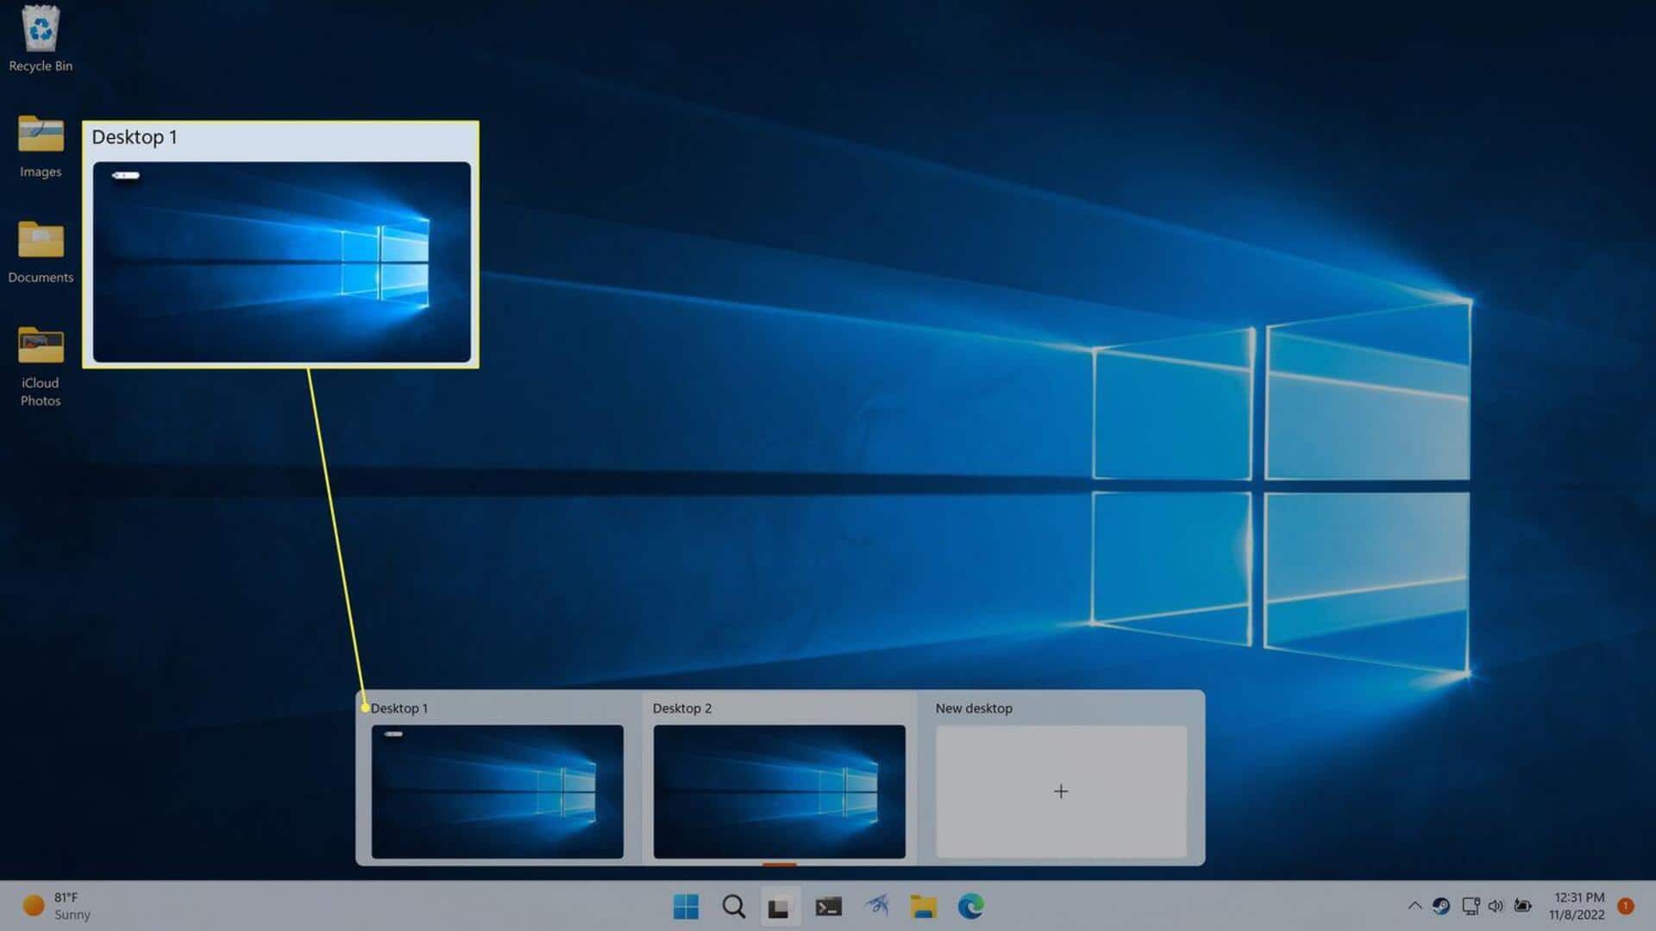Select the Desktop 1 thumbnail
Viewport: 1656px width, 931px height.
coord(497,790)
